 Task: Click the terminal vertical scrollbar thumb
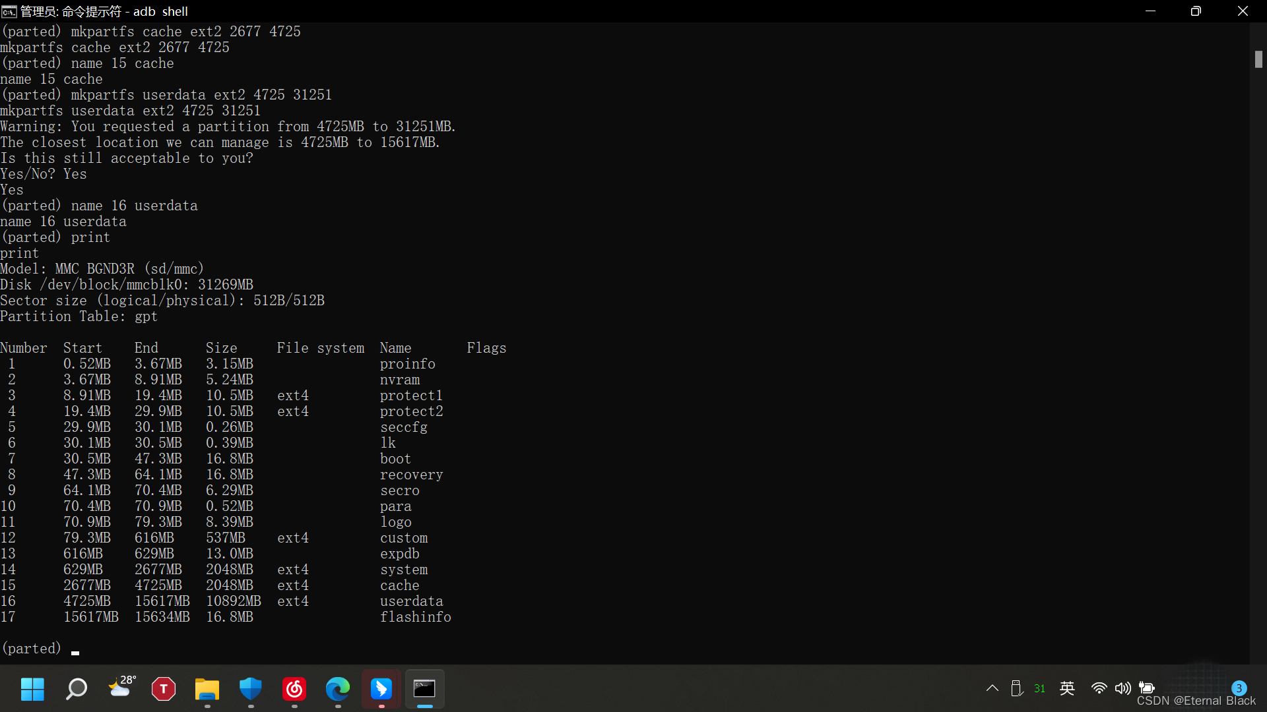click(1258, 59)
